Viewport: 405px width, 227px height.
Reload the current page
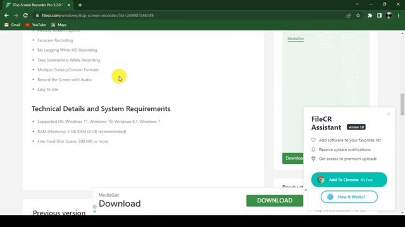pyautogui.click(x=25, y=15)
